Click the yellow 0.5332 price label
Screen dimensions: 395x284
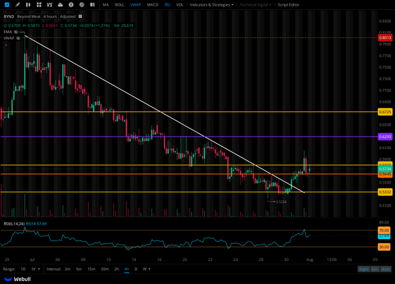385,192
